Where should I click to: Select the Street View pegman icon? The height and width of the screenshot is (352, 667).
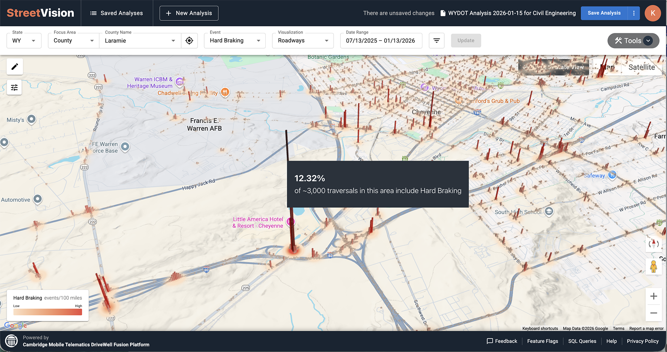(x=654, y=267)
